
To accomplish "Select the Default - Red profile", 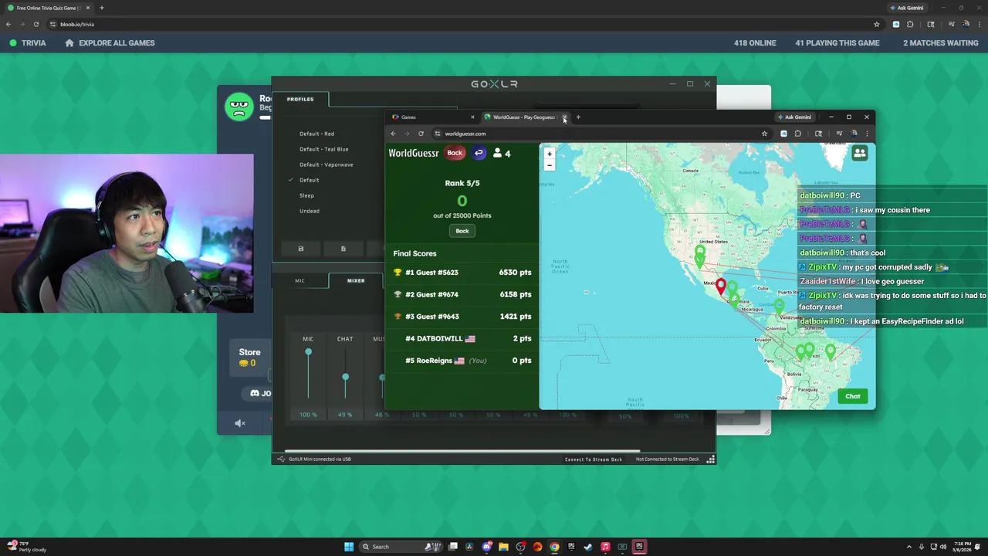I will 316,134.
